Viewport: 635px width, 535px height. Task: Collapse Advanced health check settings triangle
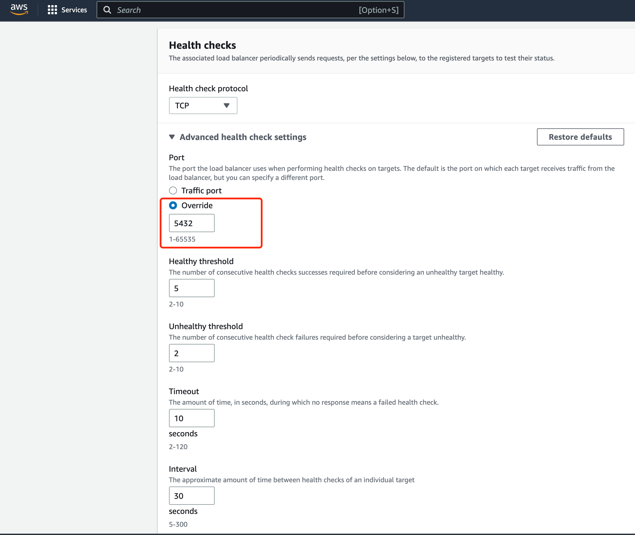tap(172, 137)
